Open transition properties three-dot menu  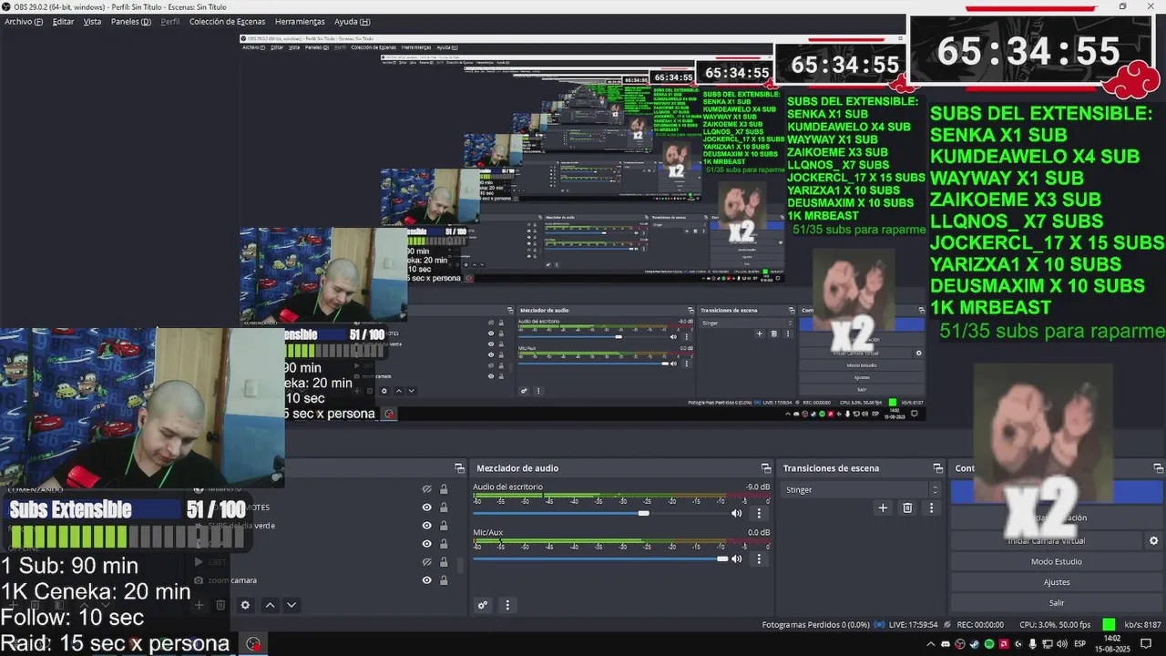tap(931, 508)
